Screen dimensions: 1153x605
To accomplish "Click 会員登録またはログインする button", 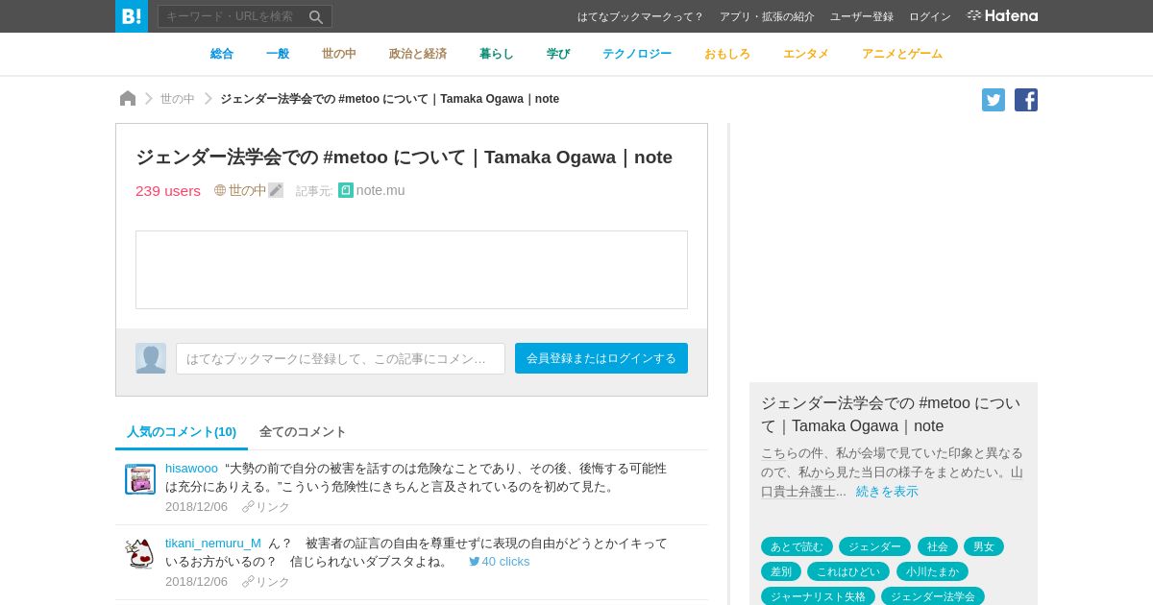I will pos(601,358).
